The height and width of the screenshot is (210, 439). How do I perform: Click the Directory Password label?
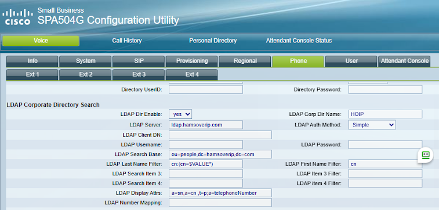point(318,89)
